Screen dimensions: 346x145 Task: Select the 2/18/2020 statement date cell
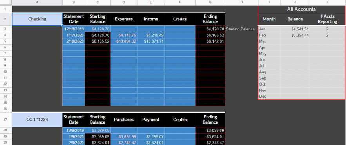tap(74, 41)
